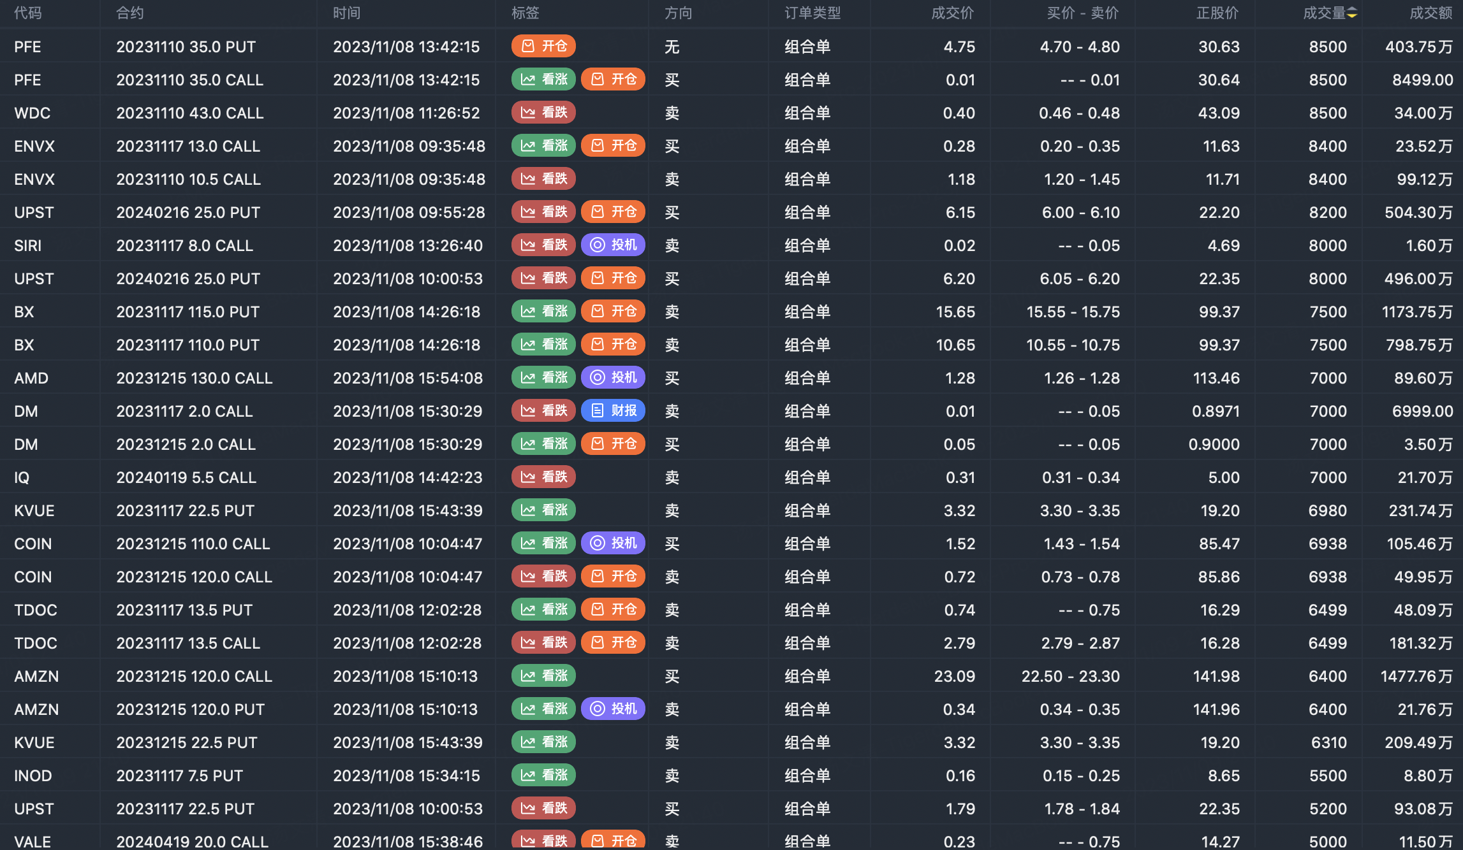Sort by 成交价 column header

pyautogui.click(x=952, y=13)
